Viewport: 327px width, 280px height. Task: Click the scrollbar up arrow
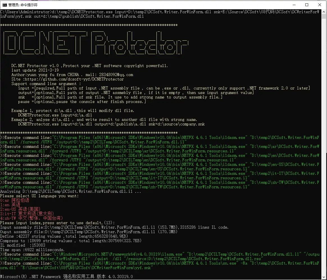[x=324, y=12]
